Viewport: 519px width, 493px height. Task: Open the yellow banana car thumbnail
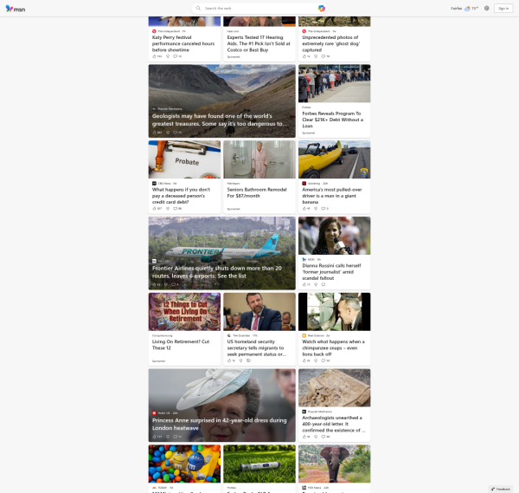coord(334,159)
